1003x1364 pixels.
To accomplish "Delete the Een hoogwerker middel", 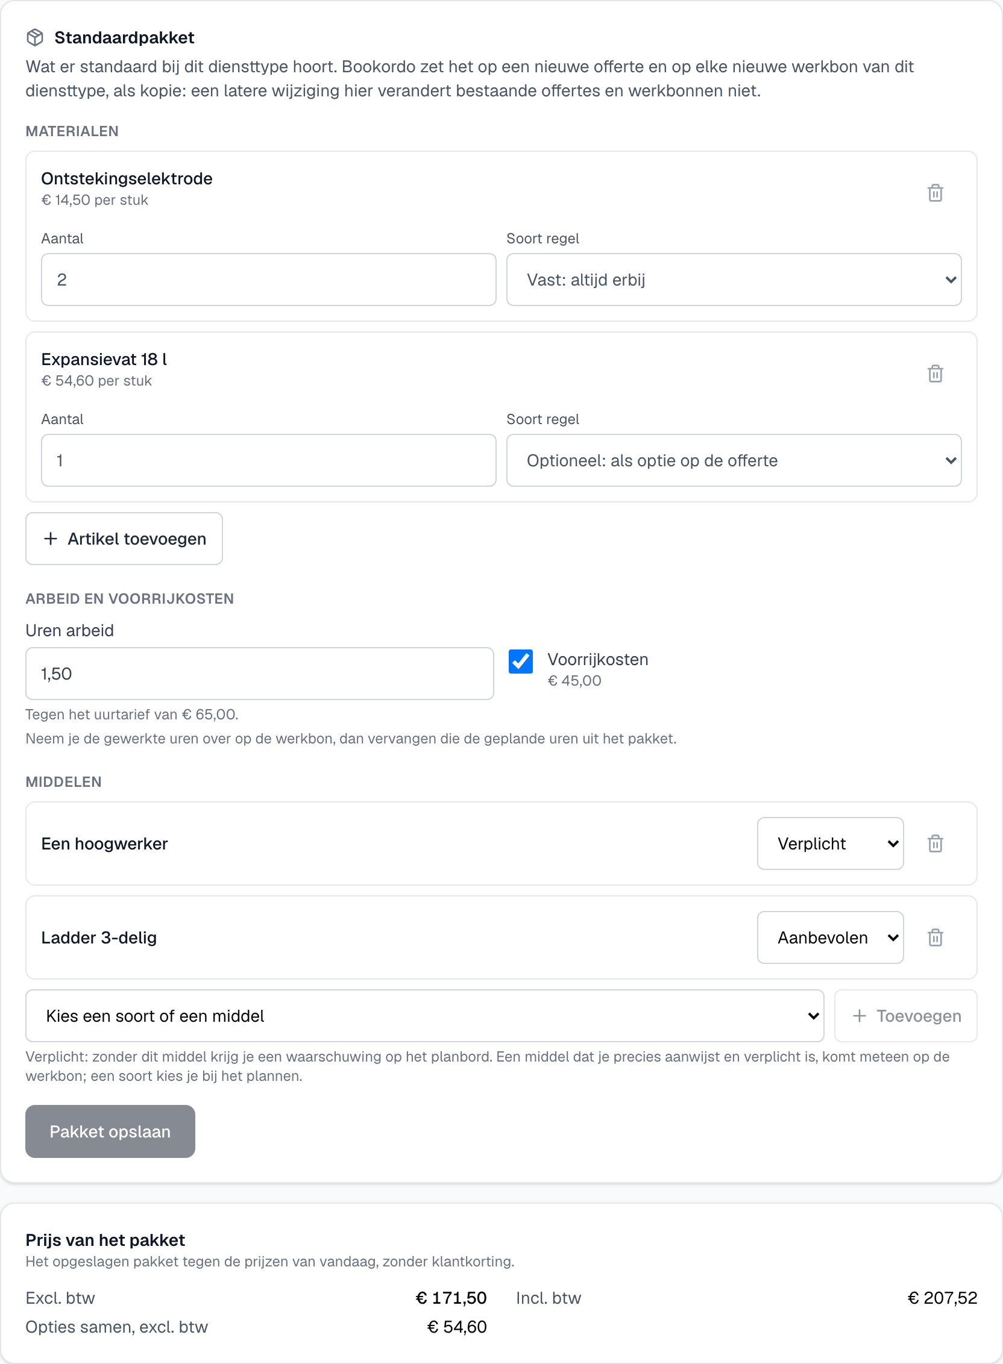I will click(935, 843).
